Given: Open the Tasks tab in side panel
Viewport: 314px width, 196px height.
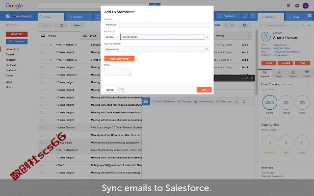Looking at the screenshot, I should (296, 17).
